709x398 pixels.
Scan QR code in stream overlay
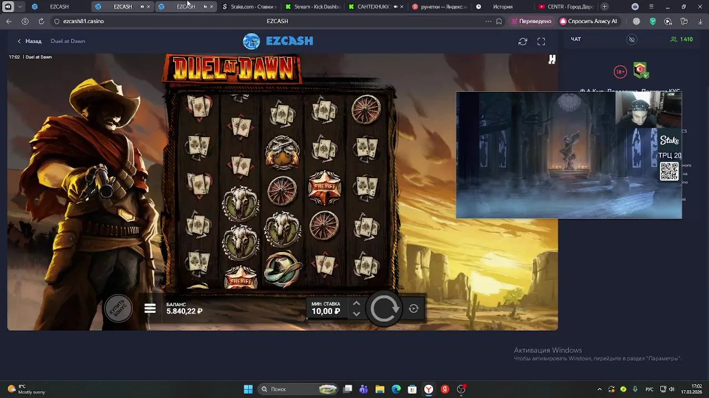669,171
